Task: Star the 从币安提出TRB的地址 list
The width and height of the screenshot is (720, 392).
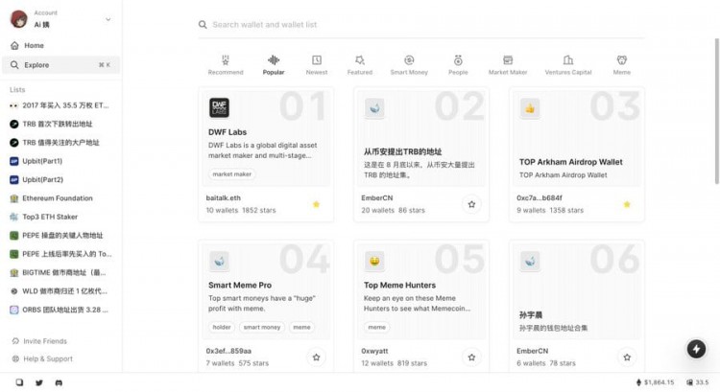Action: point(471,204)
